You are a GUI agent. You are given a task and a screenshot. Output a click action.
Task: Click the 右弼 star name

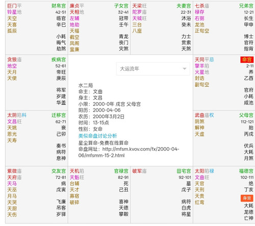[x=199, y=18]
